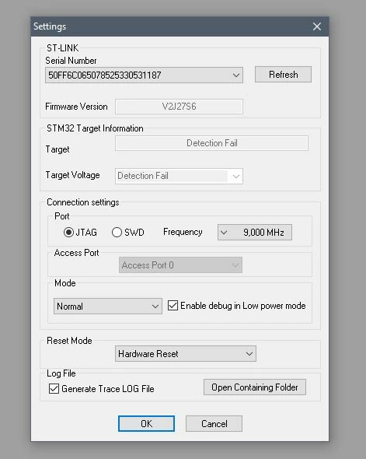Click the Target field showing Detection Fail
Viewport: 366px width, 459px height.
click(x=211, y=143)
